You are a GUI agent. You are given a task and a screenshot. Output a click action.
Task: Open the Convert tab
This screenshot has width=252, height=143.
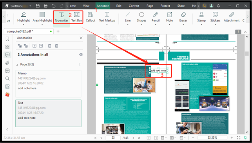coord(134,6)
